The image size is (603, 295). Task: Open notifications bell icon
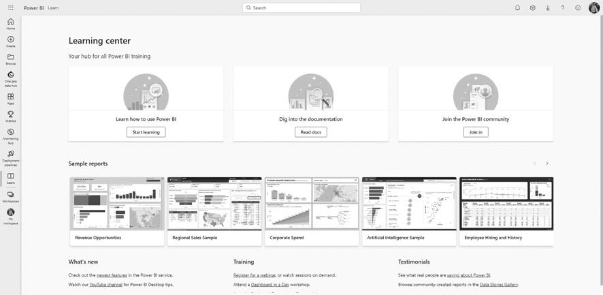click(x=517, y=7)
